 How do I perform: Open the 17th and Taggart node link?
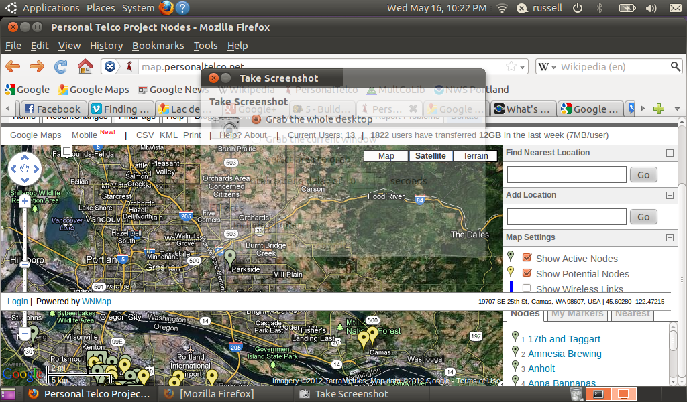pos(564,339)
